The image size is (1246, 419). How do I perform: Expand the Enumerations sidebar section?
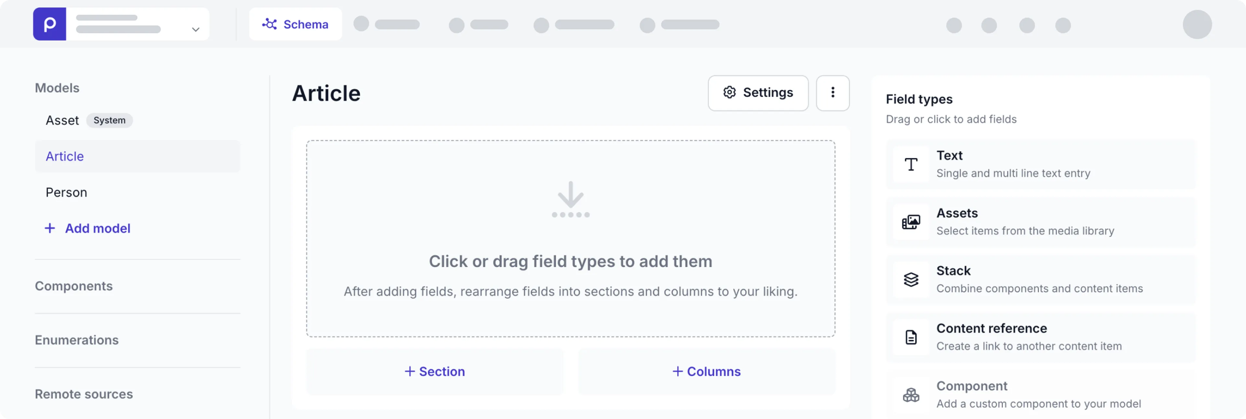pyautogui.click(x=77, y=340)
